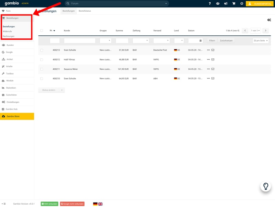Switch to the Bestellstatus tab
Viewport: 275px width, 207px height.
85,11
